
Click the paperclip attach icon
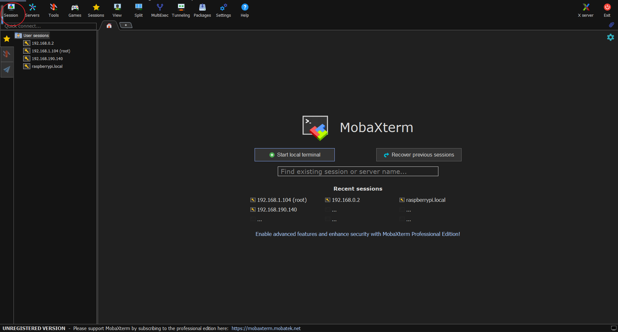pos(611,25)
